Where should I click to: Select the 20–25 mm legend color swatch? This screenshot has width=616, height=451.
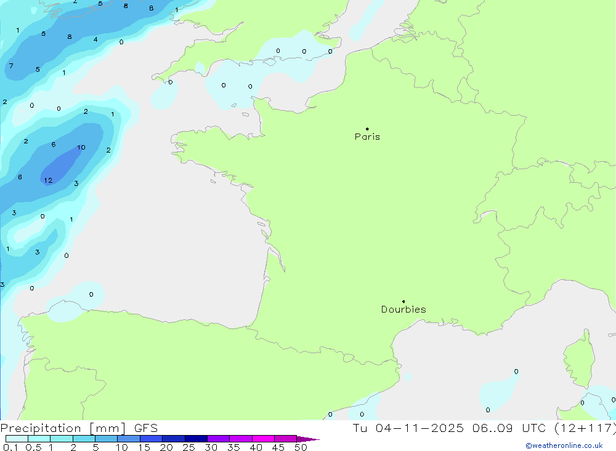[173, 439]
